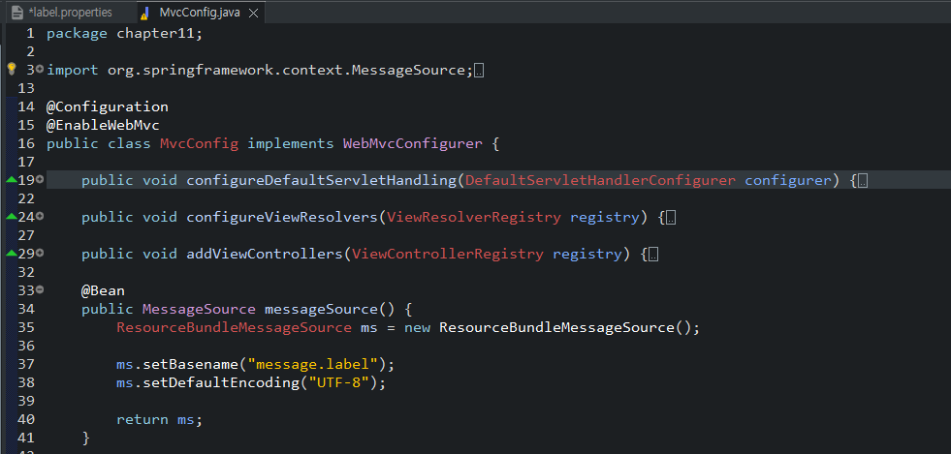The image size is (951, 454).
Task: Click the Java file icon on MvcConfig.java tab
Action: 145,13
